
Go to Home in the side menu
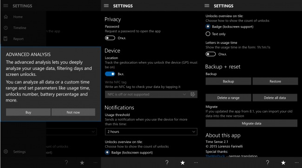[x=18, y=17]
